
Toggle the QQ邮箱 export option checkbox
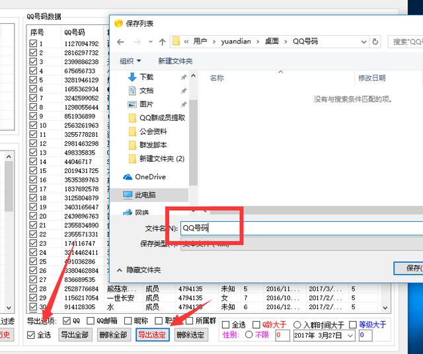[91, 321]
